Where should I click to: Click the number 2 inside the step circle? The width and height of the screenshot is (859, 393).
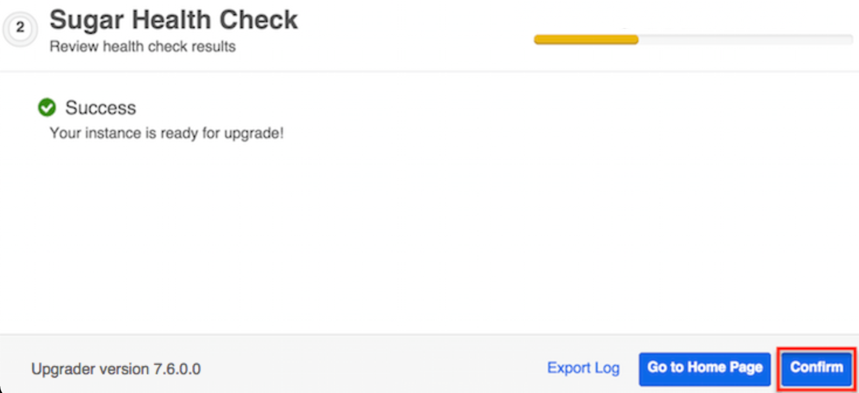click(x=20, y=28)
